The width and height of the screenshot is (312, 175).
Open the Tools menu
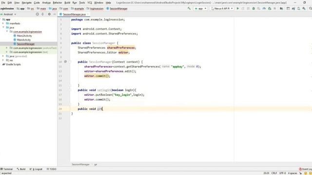(82, 3)
